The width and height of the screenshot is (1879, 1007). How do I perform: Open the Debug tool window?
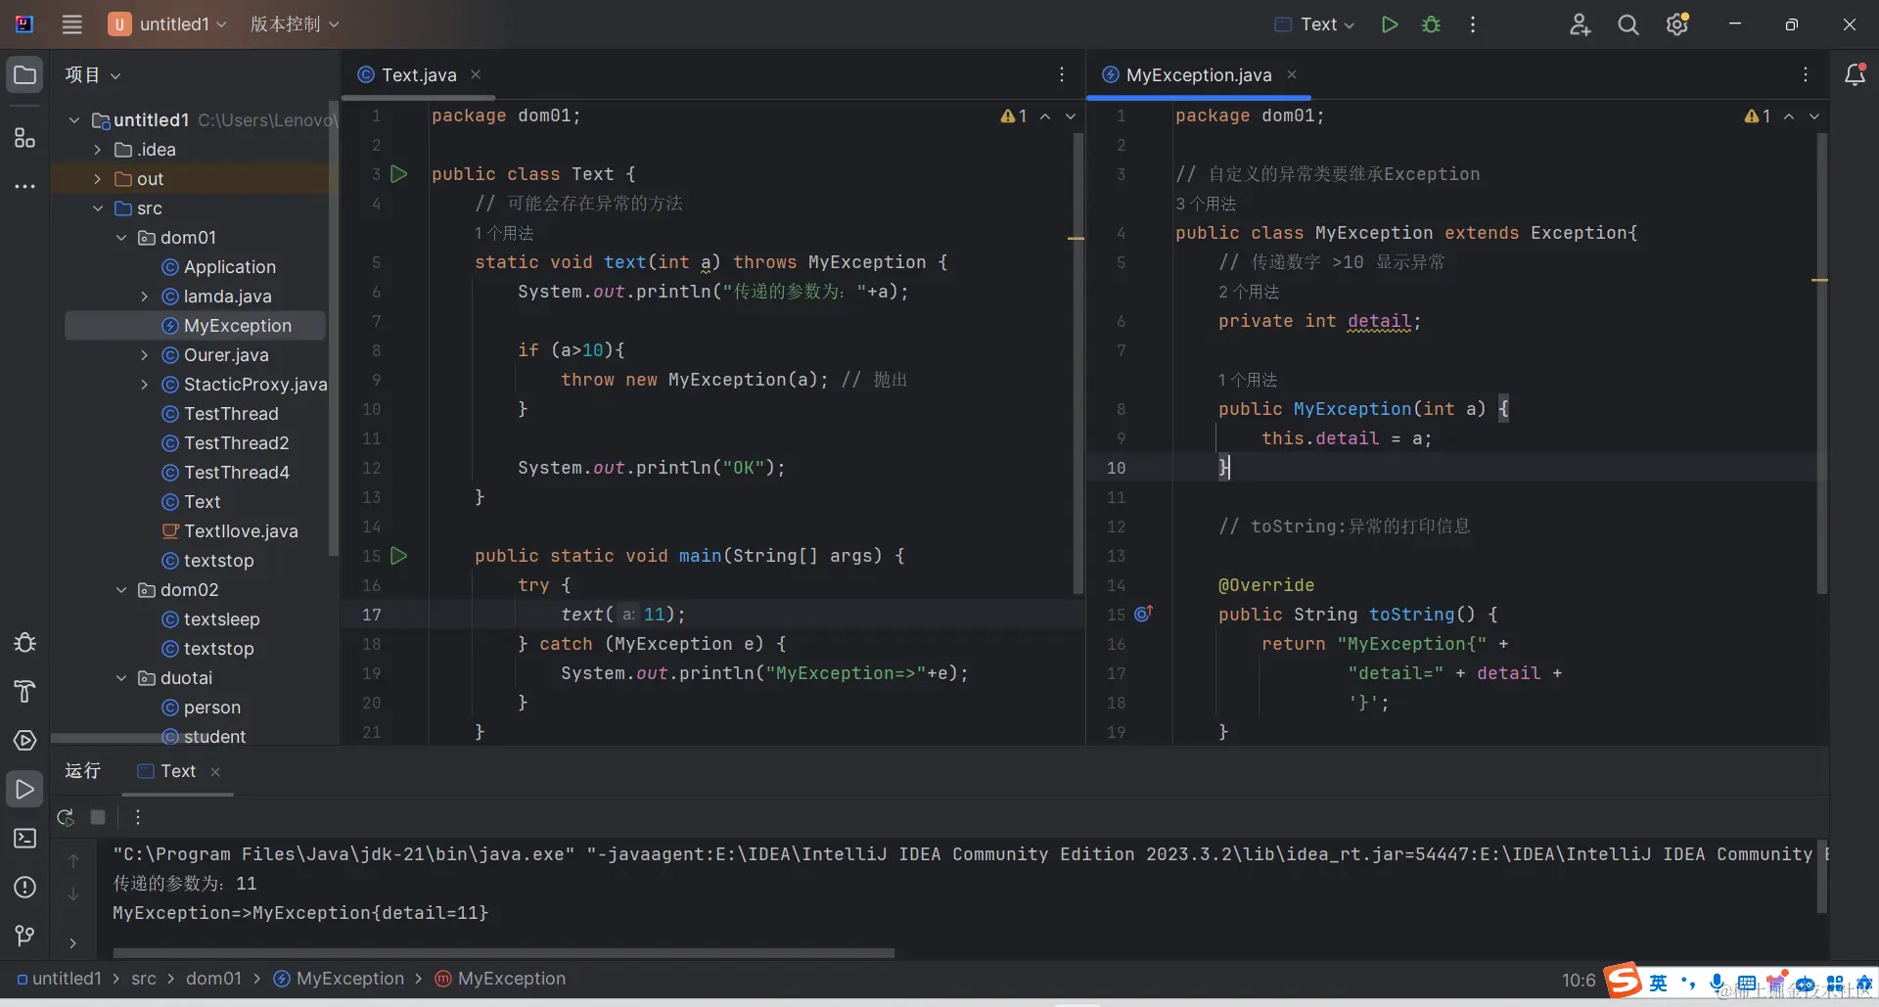[x=24, y=643]
